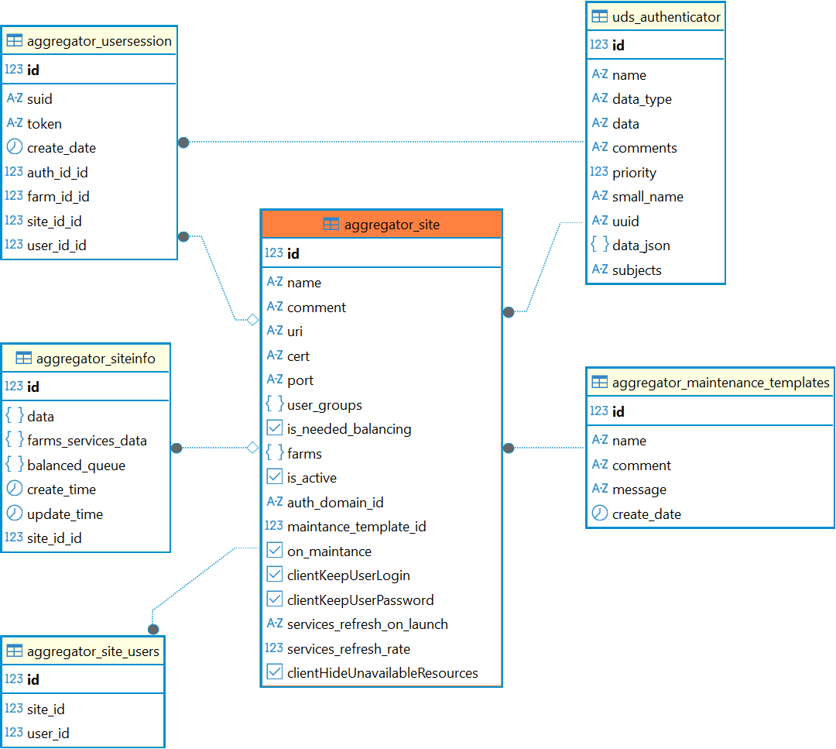Click the clientKeepUserPassword checkbox icon
This screenshot has height=749, width=836.
(274, 600)
